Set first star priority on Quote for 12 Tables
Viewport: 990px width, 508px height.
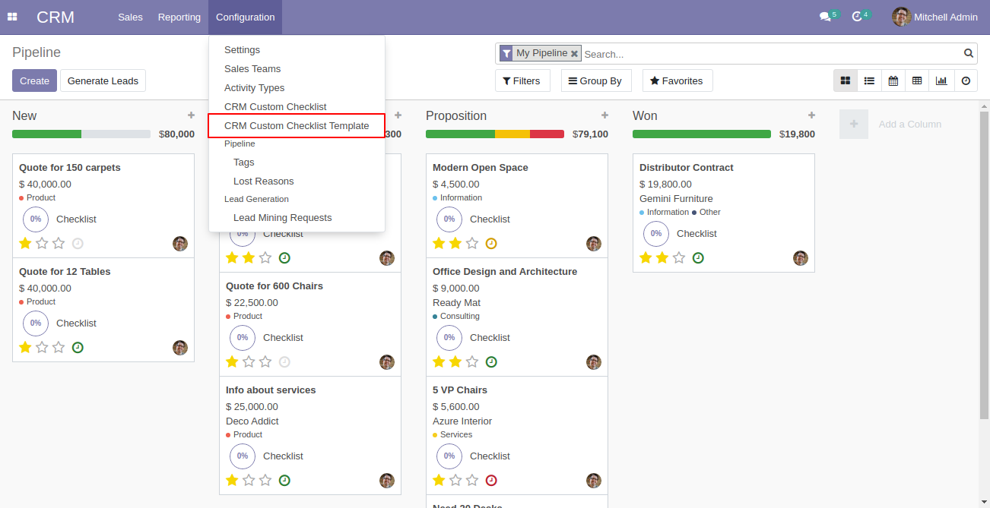pyautogui.click(x=25, y=347)
